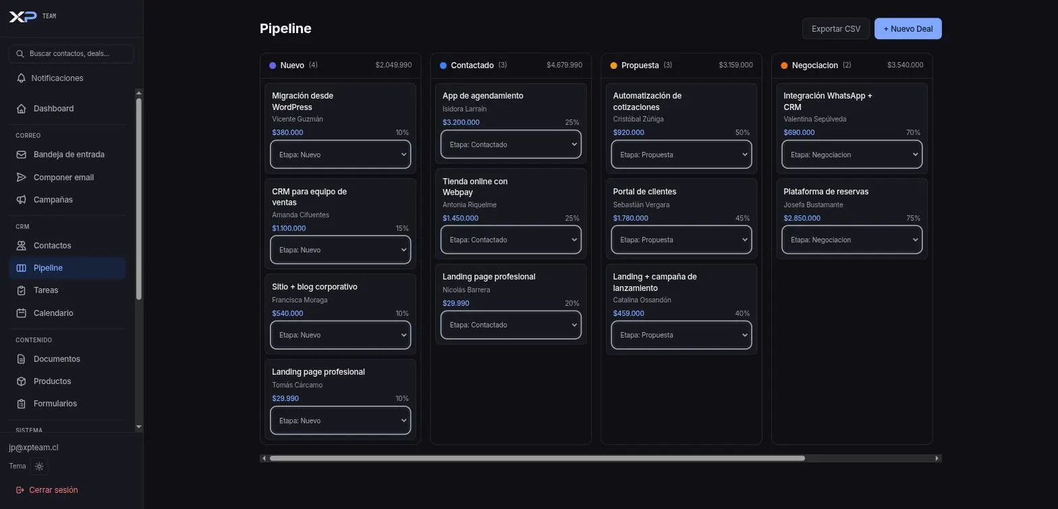Click the Calendario calendar icon
The width and height of the screenshot is (1058, 509).
click(22, 313)
